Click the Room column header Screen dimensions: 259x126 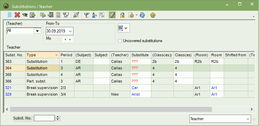(217, 55)
